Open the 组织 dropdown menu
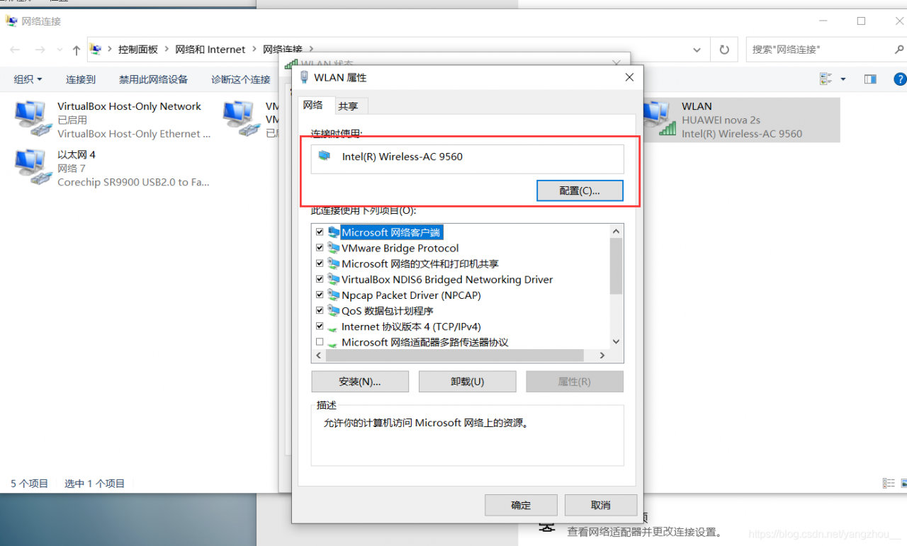The width and height of the screenshot is (907, 546). (x=28, y=79)
